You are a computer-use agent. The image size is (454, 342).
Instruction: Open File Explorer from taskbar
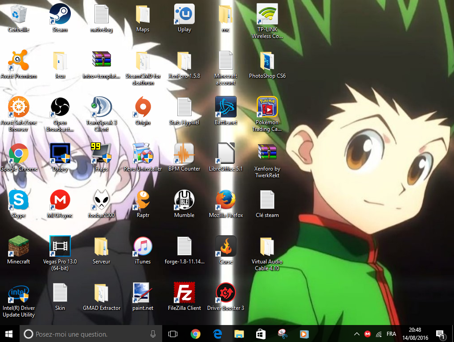click(239, 334)
